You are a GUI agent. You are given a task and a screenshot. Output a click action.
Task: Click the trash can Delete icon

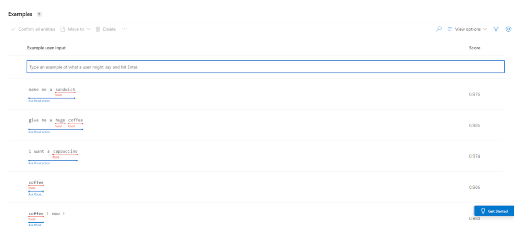[98, 29]
